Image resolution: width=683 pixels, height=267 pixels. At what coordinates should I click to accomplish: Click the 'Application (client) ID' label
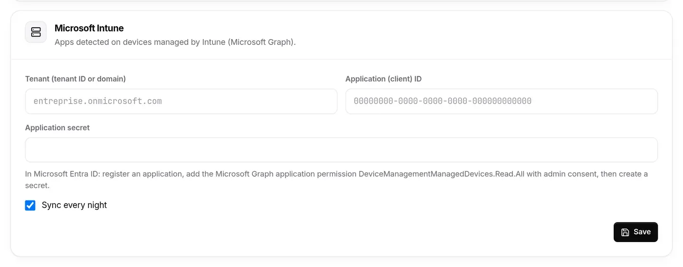(x=383, y=79)
